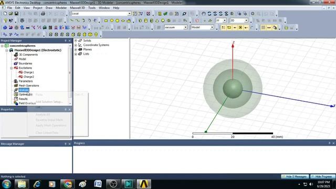
Task: Choose Analyze All from context menu
Action: 43,114
